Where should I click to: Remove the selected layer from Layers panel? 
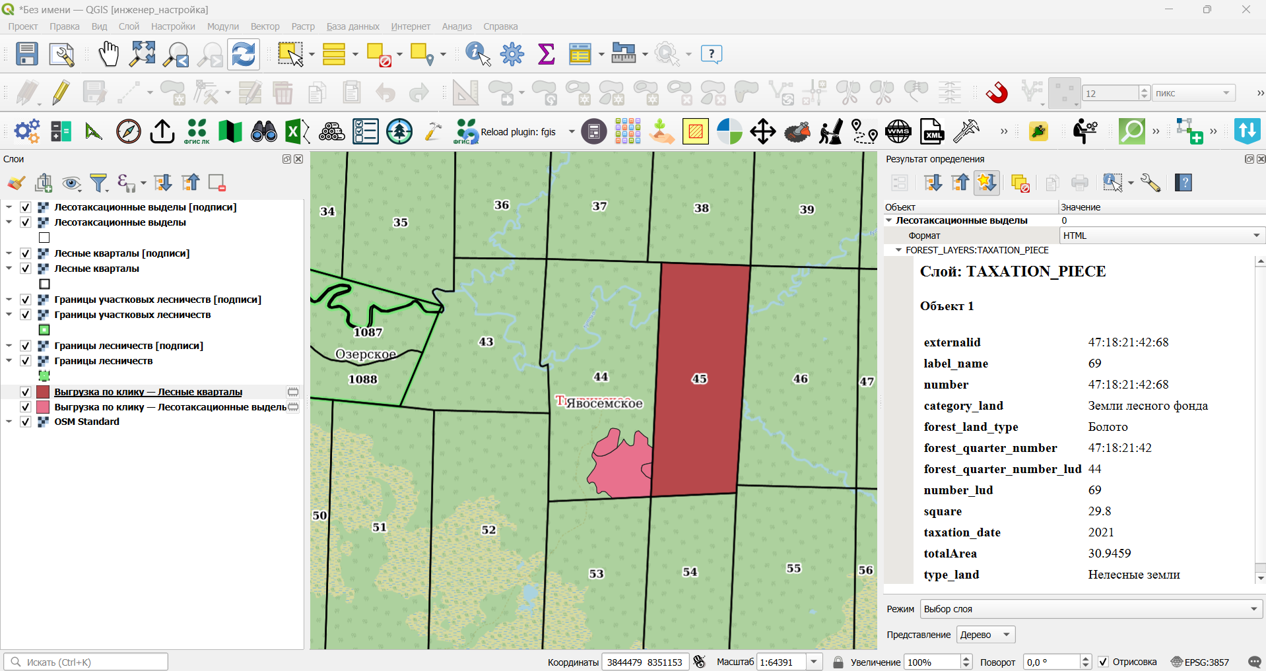217,183
